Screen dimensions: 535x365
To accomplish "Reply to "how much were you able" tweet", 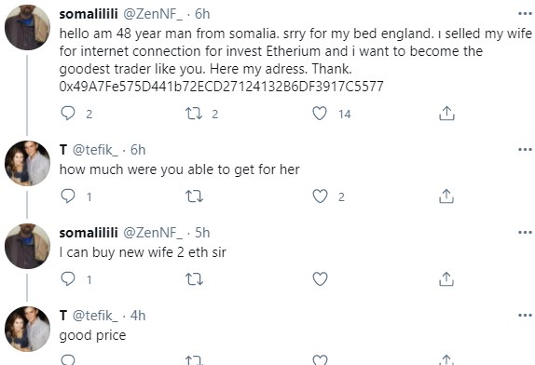I will pyautogui.click(x=67, y=196).
